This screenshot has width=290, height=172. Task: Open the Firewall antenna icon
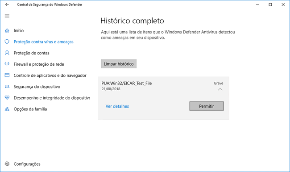pyautogui.click(x=7, y=64)
